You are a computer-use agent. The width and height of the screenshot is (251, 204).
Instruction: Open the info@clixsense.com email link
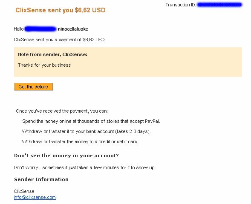(x=35, y=197)
